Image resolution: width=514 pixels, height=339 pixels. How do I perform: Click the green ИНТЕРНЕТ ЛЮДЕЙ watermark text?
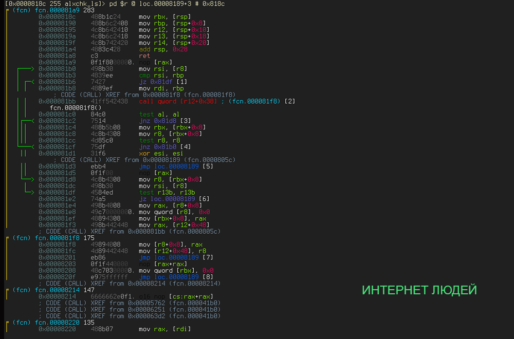click(419, 290)
